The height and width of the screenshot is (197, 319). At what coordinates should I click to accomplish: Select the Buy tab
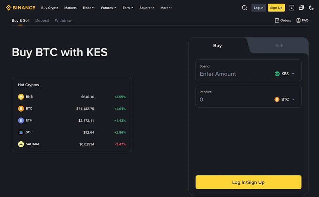coord(217,46)
